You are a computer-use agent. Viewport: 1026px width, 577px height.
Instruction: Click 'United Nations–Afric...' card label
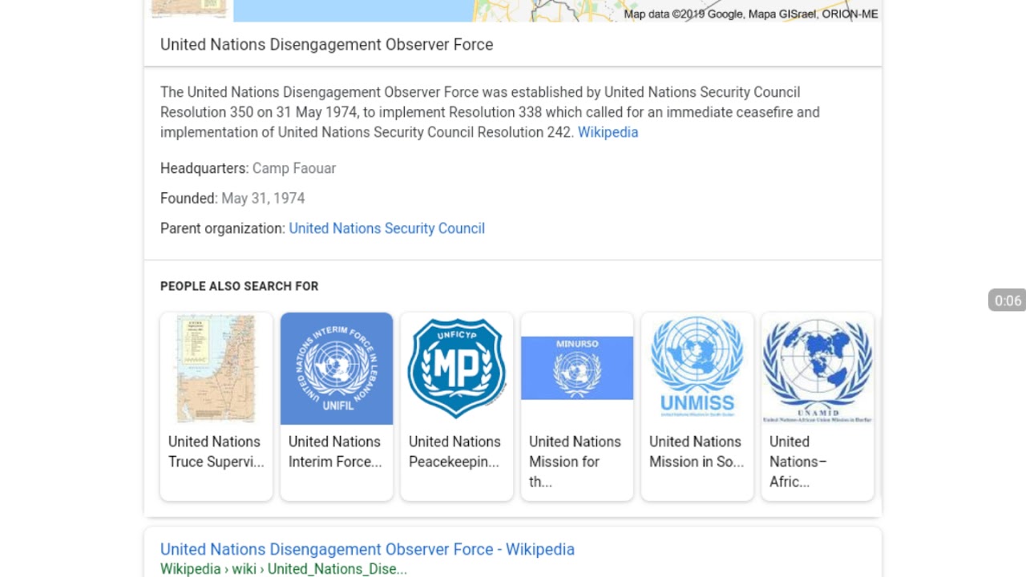coord(798,462)
